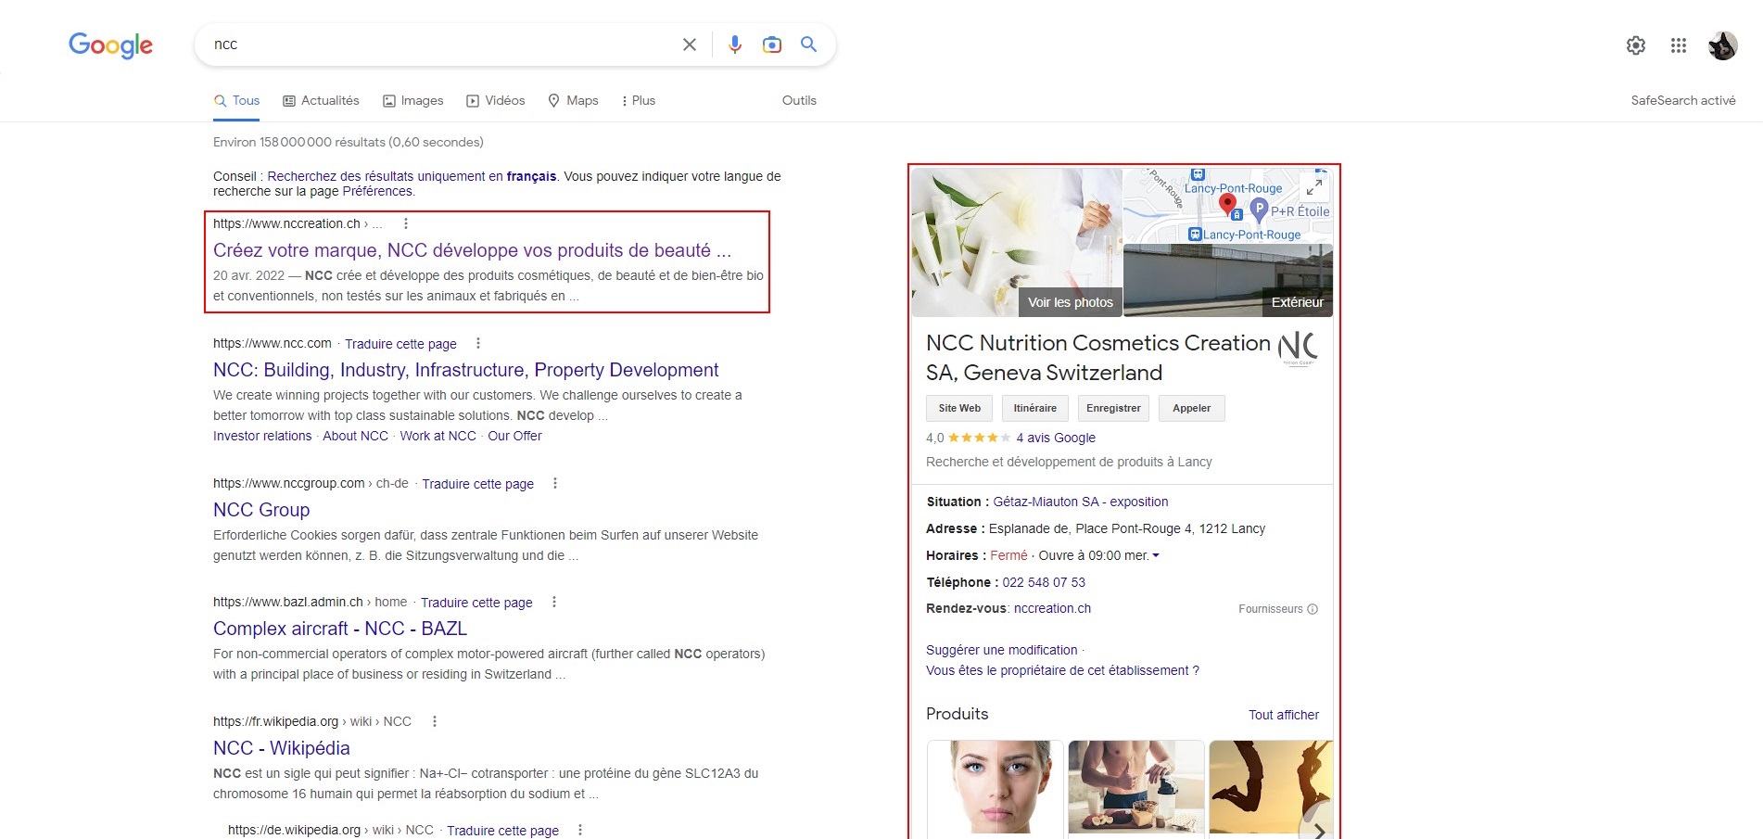Open Work at NCC sitelink
The width and height of the screenshot is (1763, 839).
[438, 436]
